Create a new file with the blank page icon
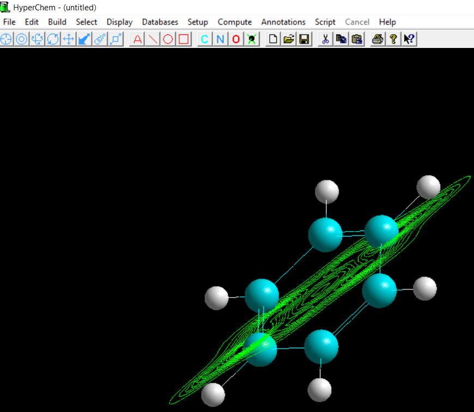This screenshot has height=412, width=474. click(x=274, y=39)
